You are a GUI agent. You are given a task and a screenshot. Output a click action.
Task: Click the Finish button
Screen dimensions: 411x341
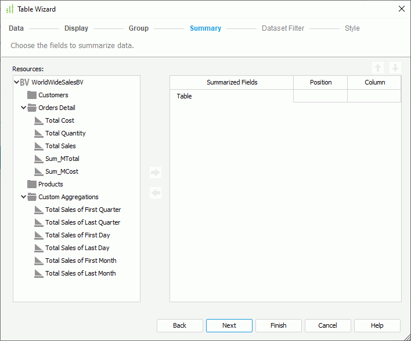point(278,325)
